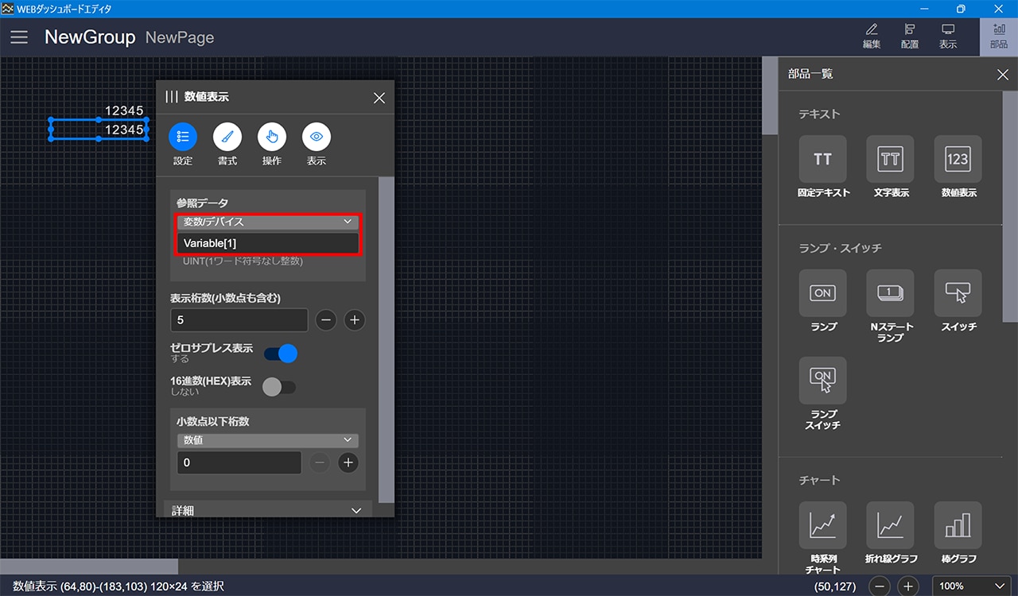
Task: Pick the 時系列チャート time series chart
Action: [x=822, y=525]
